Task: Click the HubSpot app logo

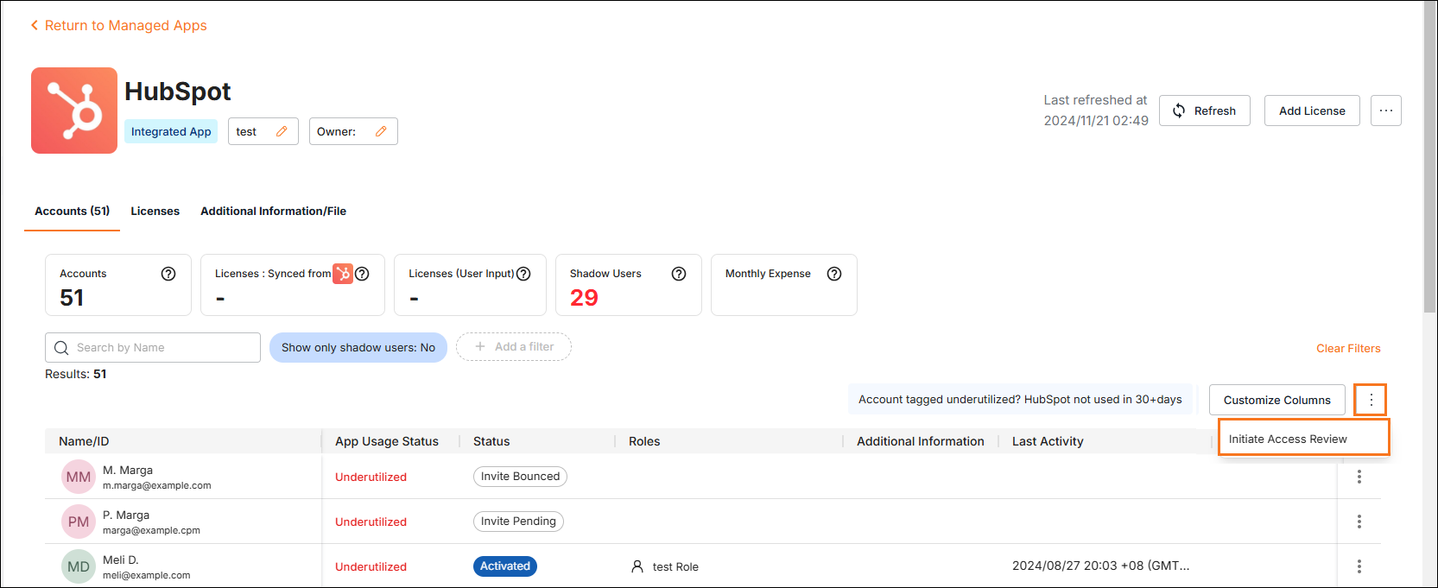Action: (x=74, y=111)
